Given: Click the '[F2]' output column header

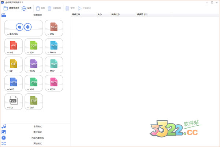Looking at the screenshot, I should pos(154,14).
